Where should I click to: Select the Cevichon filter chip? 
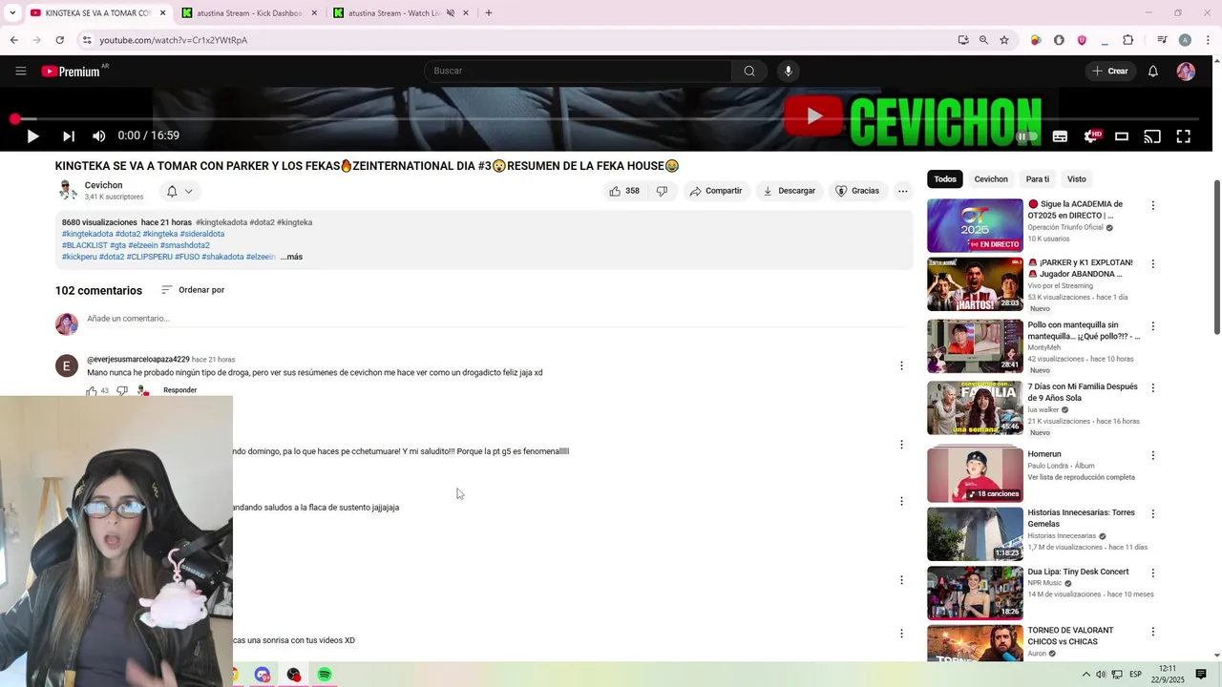pos(991,179)
